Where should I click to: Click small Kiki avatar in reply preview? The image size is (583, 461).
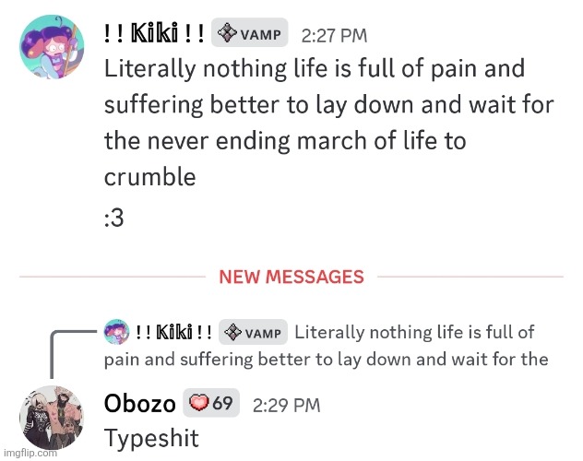pyautogui.click(x=116, y=332)
